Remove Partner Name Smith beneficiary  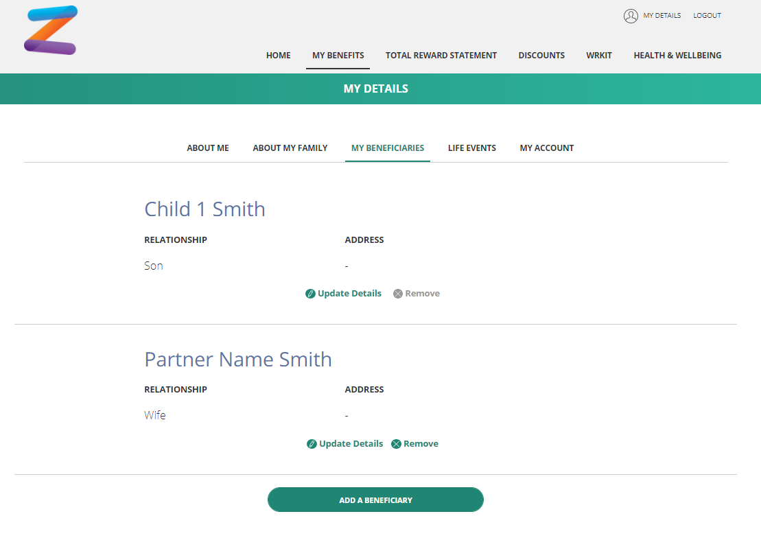[415, 444]
